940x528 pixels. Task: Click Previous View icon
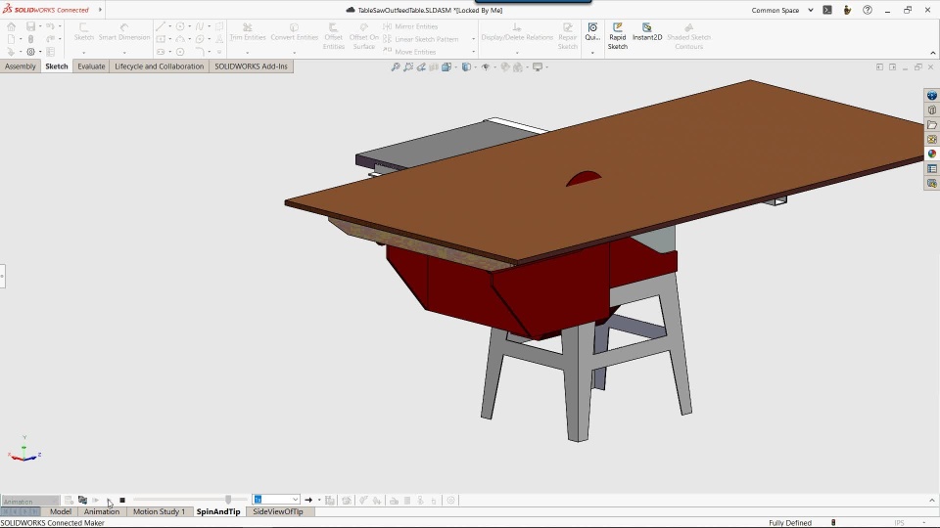421,67
